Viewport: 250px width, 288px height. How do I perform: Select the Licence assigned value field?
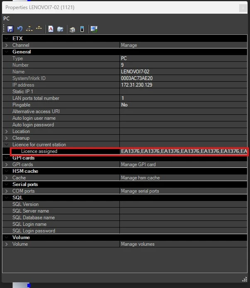pyautogui.click(x=182, y=151)
